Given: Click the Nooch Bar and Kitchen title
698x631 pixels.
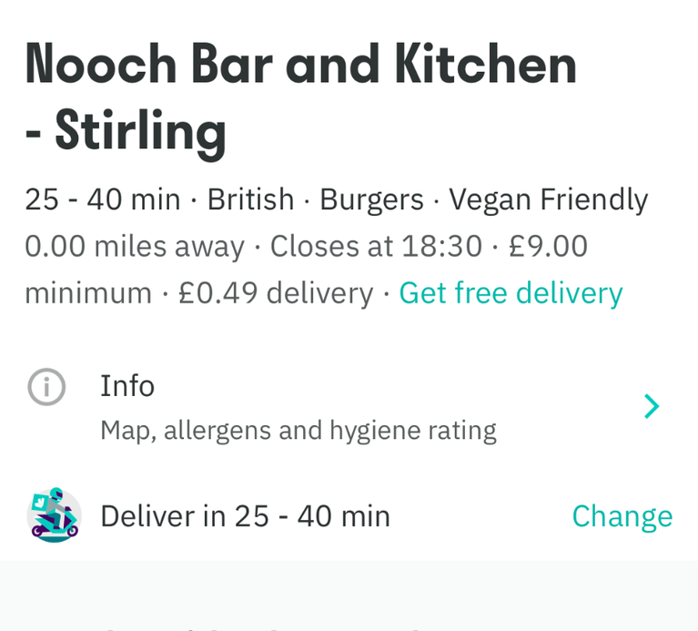Looking at the screenshot, I should 301,65.
